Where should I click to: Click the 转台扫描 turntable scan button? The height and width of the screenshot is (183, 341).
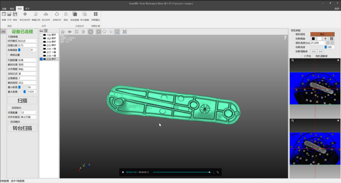(22, 128)
